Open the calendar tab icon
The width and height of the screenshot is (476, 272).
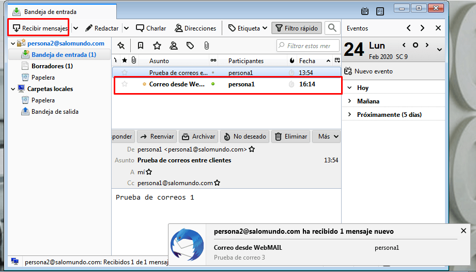[365, 10]
